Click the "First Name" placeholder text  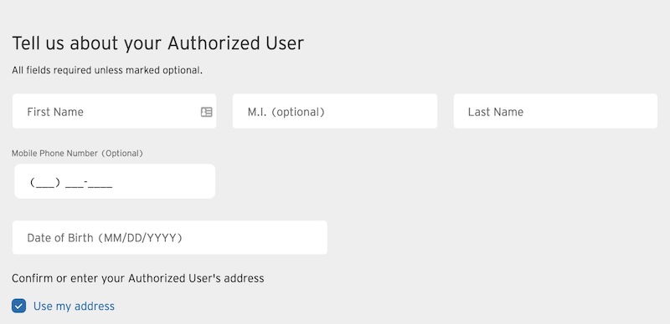click(55, 112)
